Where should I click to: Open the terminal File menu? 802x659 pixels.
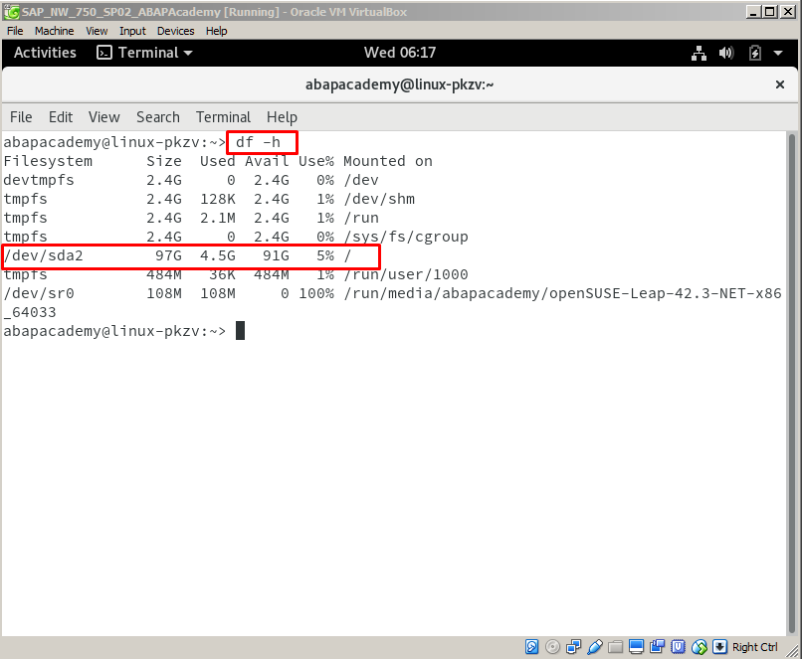[x=21, y=117]
